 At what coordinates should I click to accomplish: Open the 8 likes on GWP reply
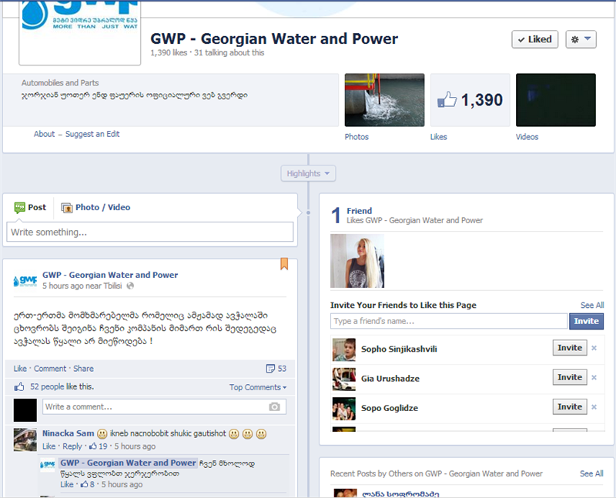point(88,484)
